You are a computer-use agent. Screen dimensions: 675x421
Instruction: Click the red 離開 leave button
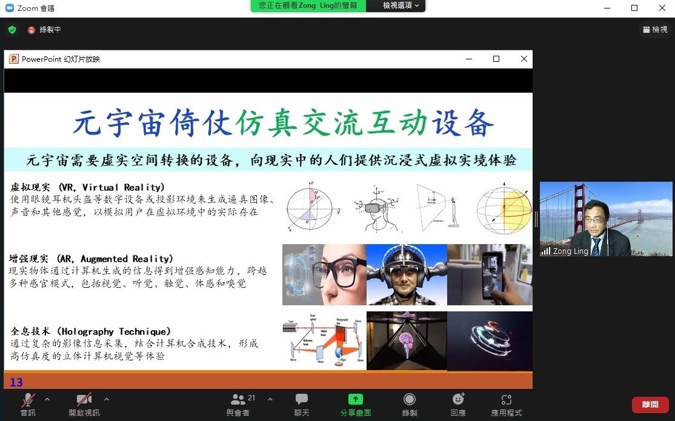click(x=650, y=404)
